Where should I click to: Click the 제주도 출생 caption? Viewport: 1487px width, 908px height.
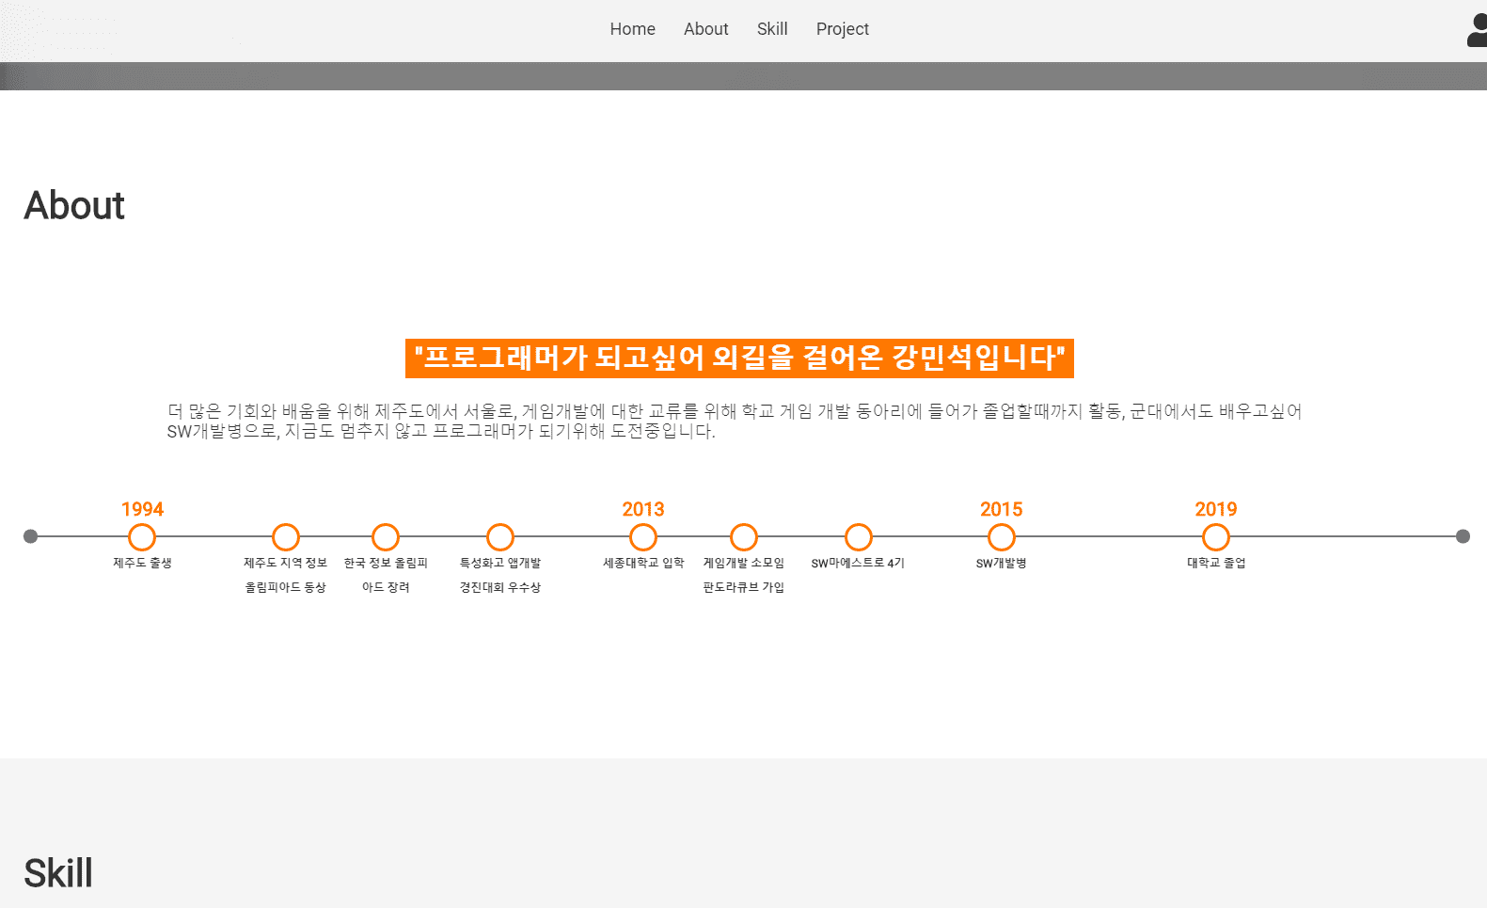[x=142, y=563]
